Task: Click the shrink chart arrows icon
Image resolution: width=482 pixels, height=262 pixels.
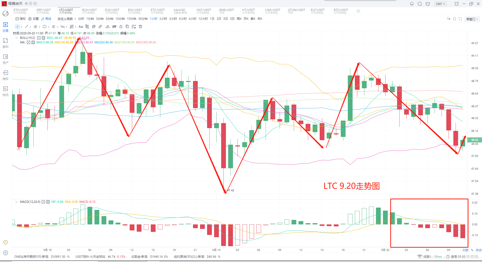Action: [x=455, y=19]
